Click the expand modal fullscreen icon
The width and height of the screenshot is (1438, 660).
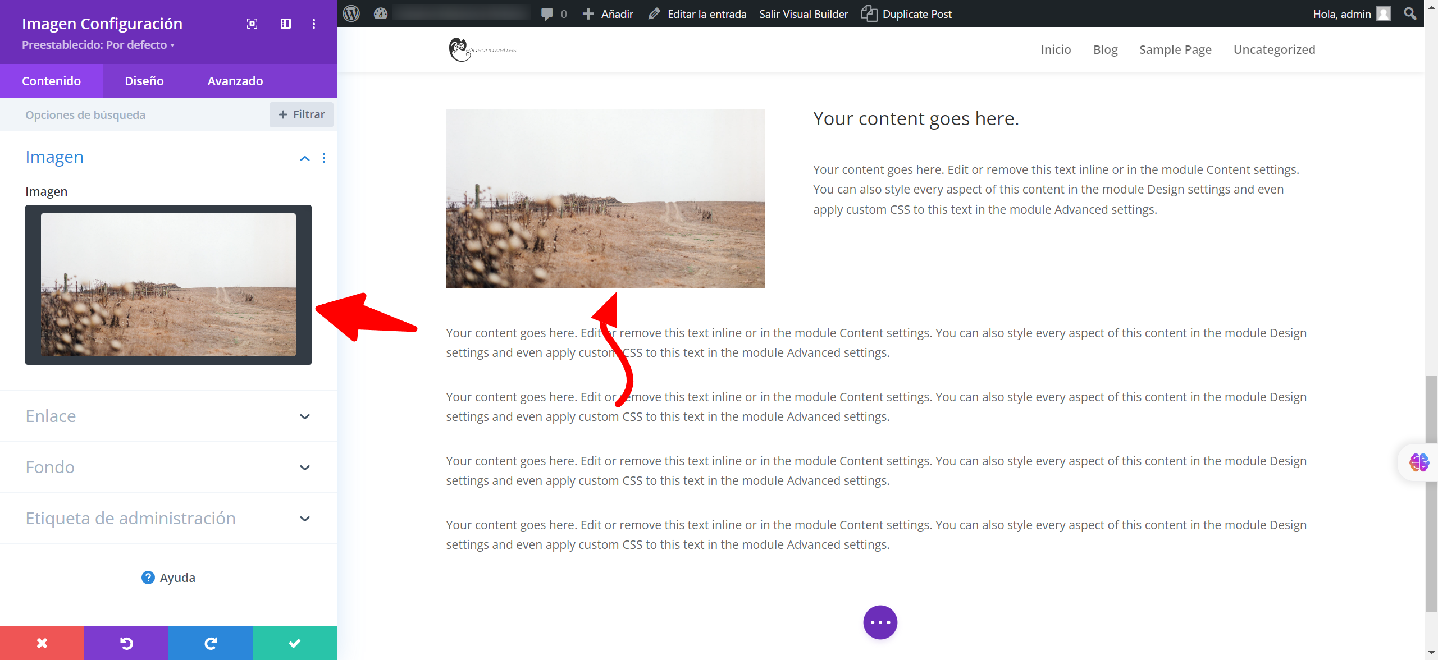coord(252,24)
